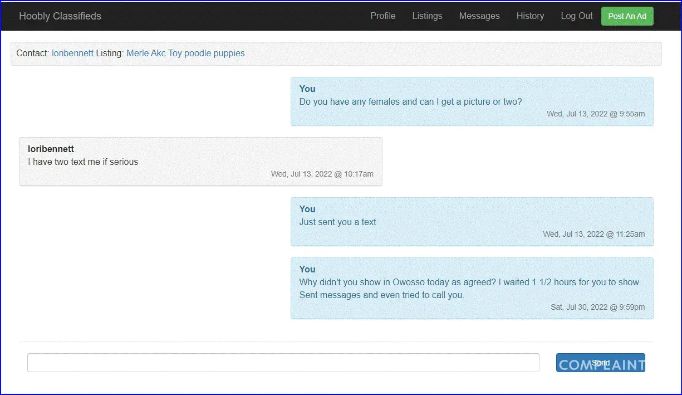Select the message asking about females and pictures
The width and height of the screenshot is (682, 395).
pos(410,102)
